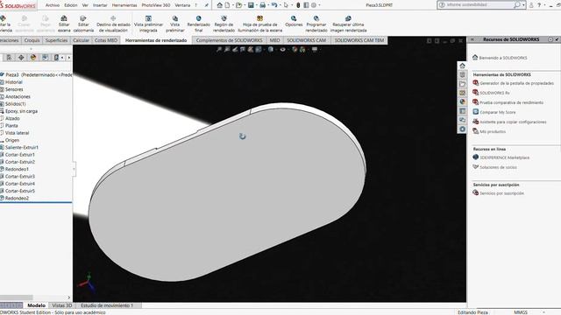Screen dimensions: 561x315
Task: Open the Vistas 3D bottom tab
Action: (x=62, y=305)
